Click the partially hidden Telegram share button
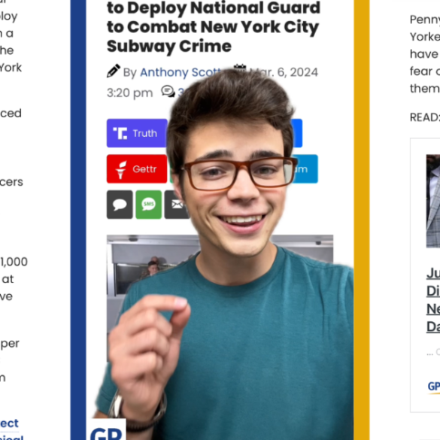Image resolution: width=440 pixels, height=440 pixels. [305, 168]
